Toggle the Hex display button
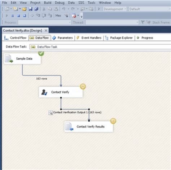The width and height of the screenshot is (171, 170). click(58, 16)
